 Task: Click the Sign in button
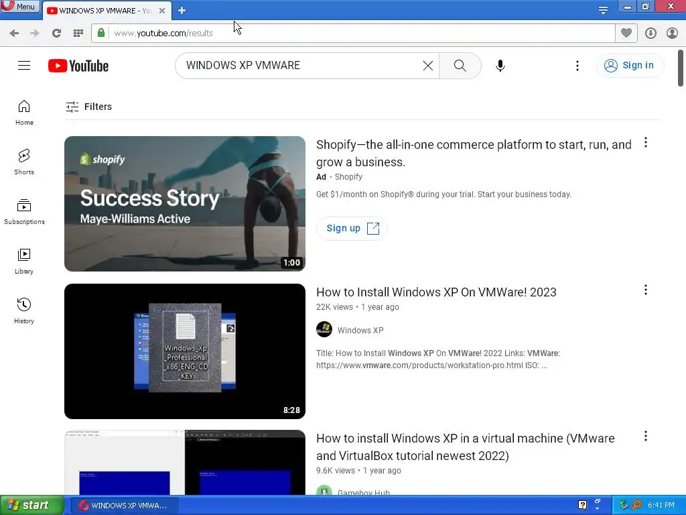coord(630,66)
